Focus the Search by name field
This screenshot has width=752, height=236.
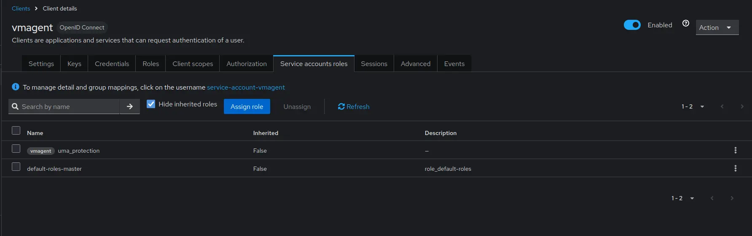pyautogui.click(x=70, y=107)
